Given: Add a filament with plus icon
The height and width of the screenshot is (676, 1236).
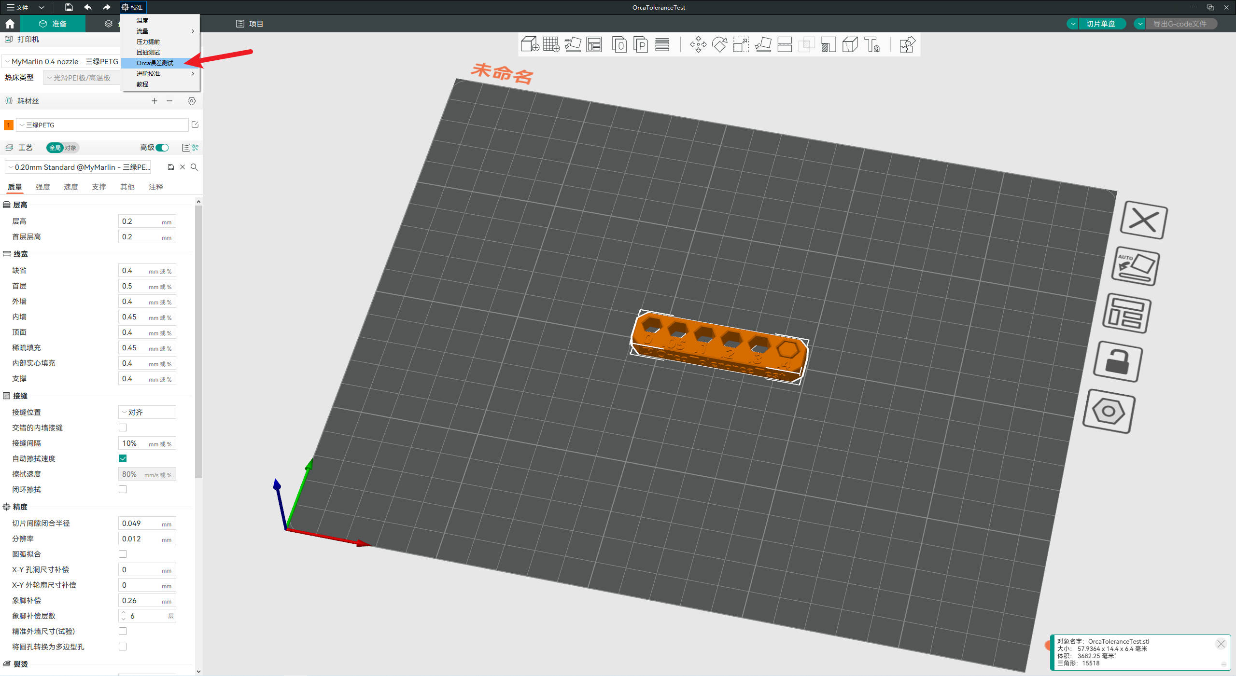Looking at the screenshot, I should pos(154,101).
